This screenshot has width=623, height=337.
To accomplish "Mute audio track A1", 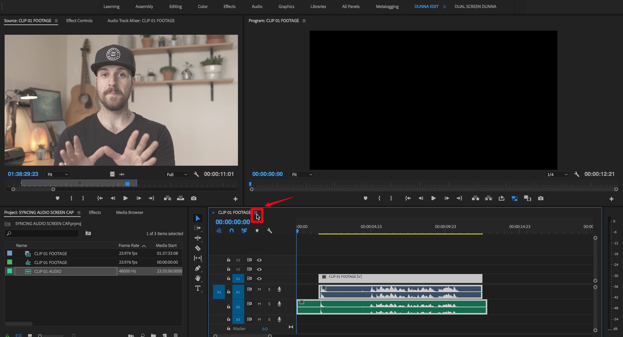I will point(259,290).
